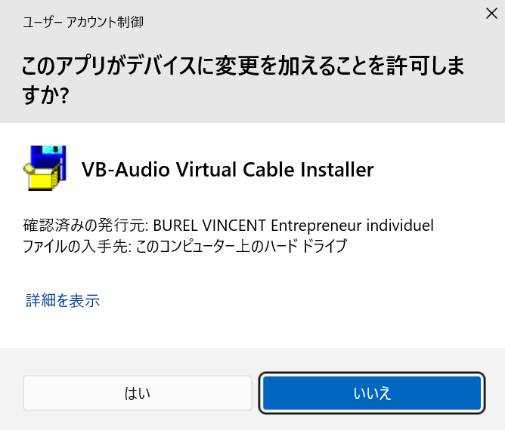Click the yellow box on installer icon

tap(40, 179)
